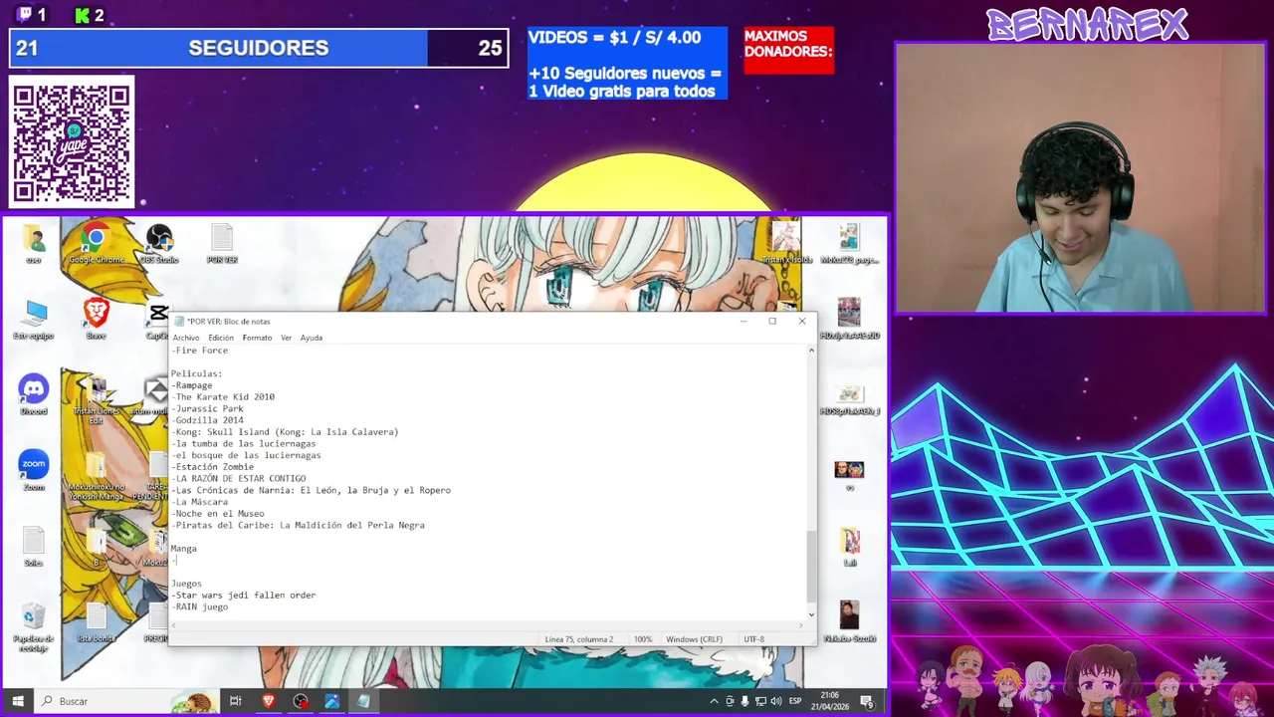
Task: Click the taskbar clock showing 21:06
Action: [x=829, y=701]
